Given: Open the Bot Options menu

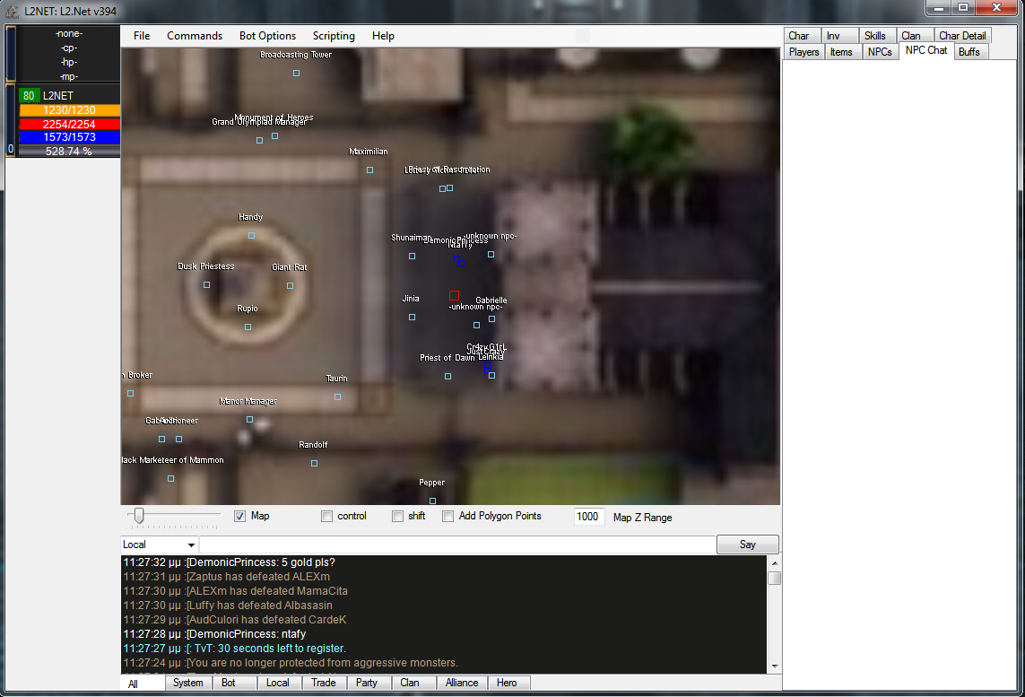Looking at the screenshot, I should (267, 36).
